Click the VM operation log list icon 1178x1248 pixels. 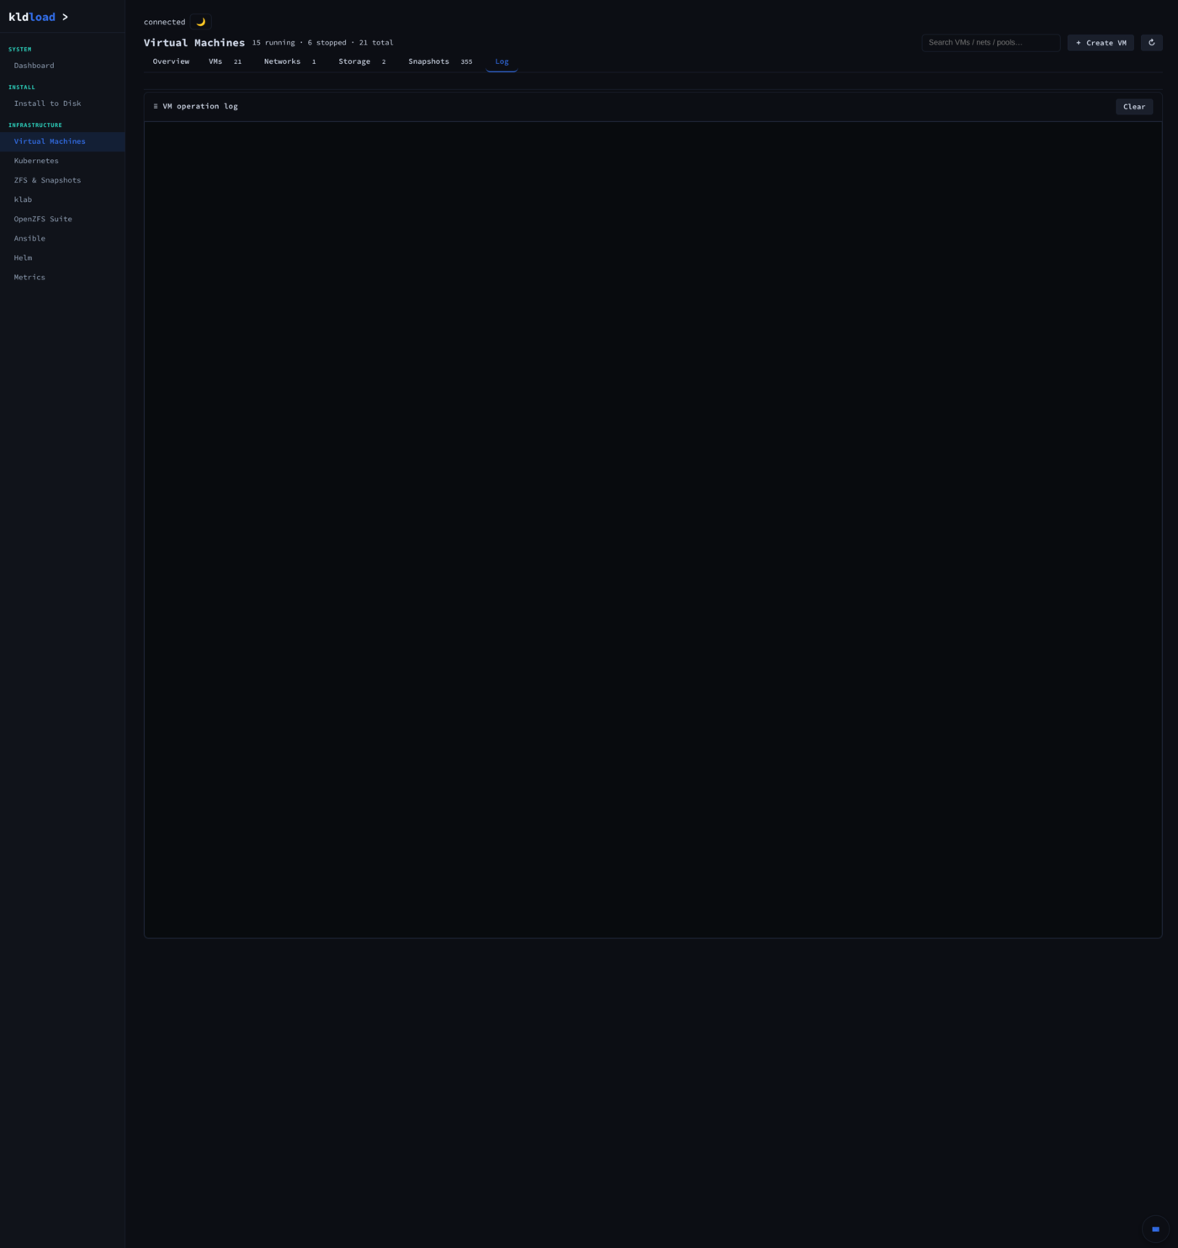coord(156,107)
